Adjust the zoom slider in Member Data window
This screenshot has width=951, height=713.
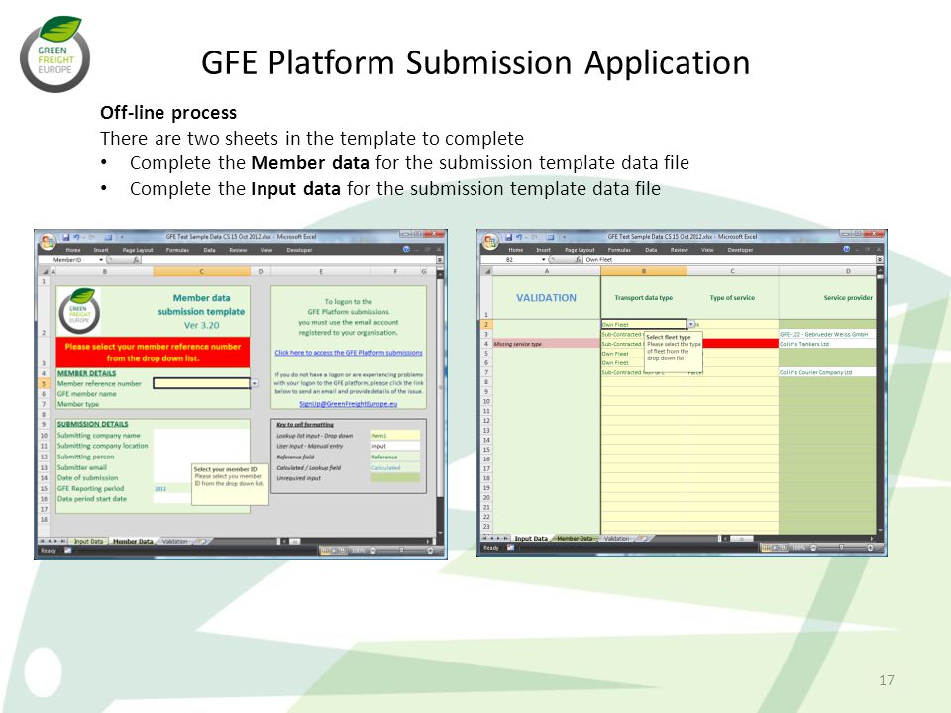tap(401, 550)
